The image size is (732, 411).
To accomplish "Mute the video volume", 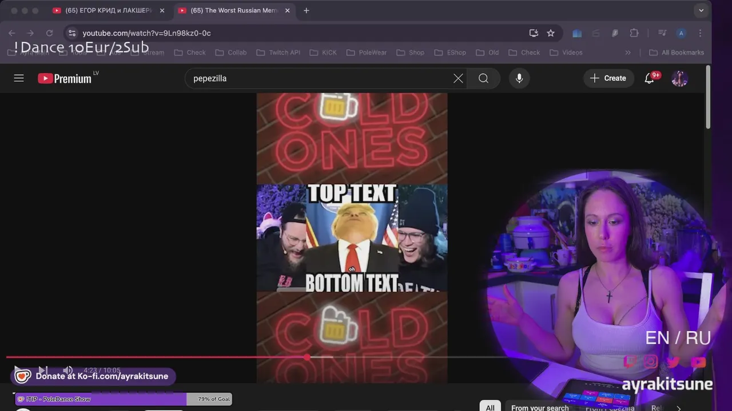I will tap(68, 370).
